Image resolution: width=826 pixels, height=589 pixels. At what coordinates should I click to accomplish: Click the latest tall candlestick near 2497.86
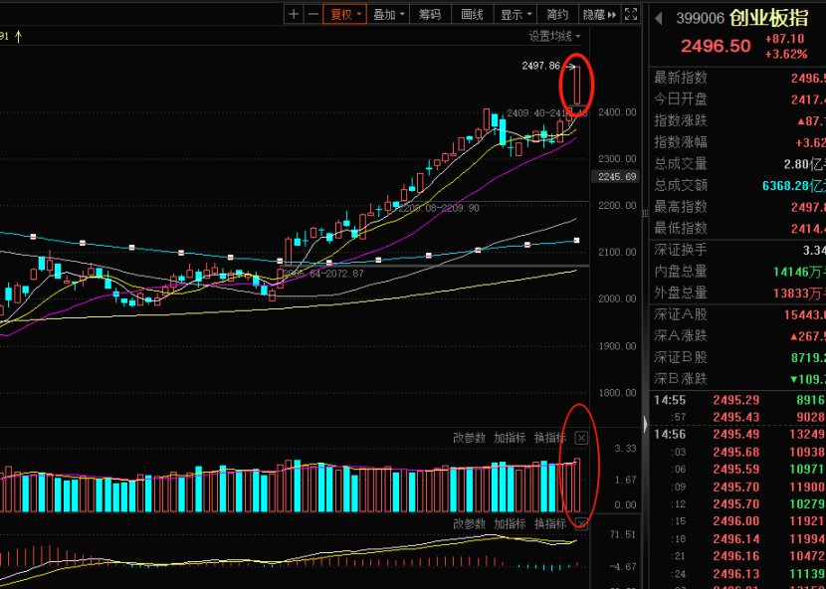click(575, 86)
